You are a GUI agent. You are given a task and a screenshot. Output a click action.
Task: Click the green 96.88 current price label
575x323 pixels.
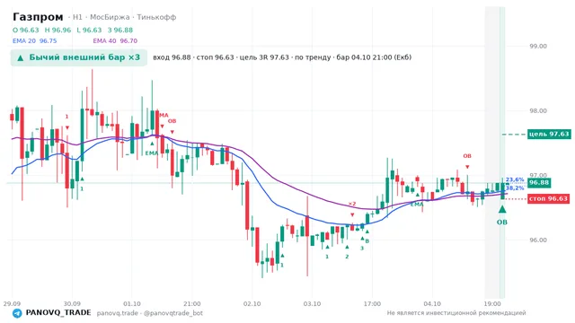[539, 183]
